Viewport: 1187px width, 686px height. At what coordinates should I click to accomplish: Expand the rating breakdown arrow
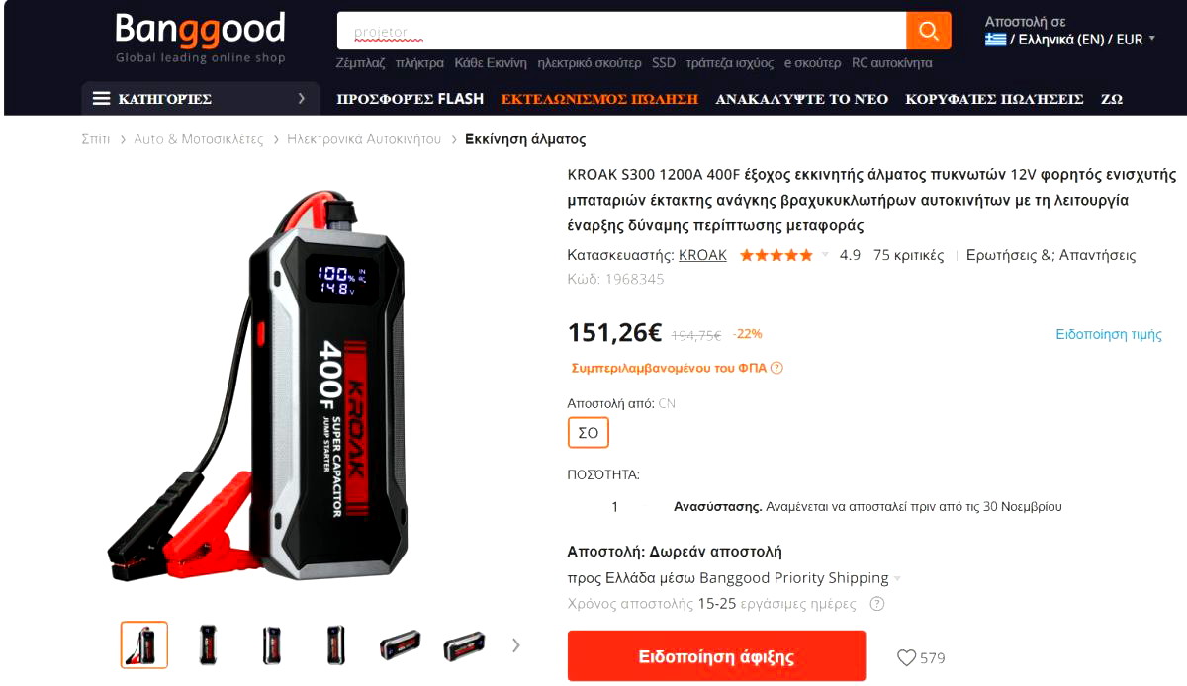pyautogui.click(x=826, y=255)
